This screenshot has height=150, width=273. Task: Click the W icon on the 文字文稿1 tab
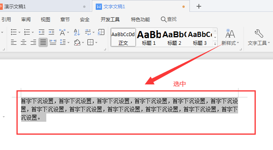coord(99,7)
